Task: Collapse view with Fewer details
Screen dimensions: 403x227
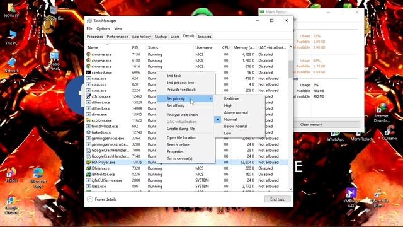Action: 102,199
